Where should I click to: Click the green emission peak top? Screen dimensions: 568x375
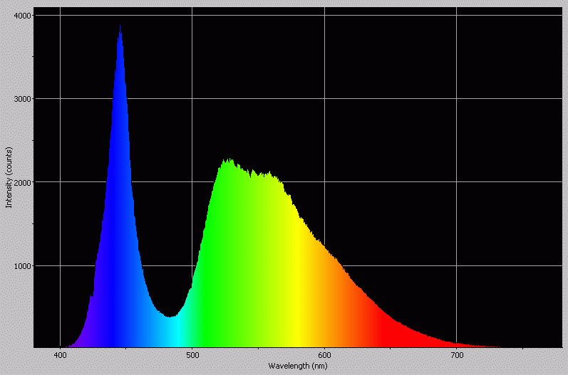228,159
